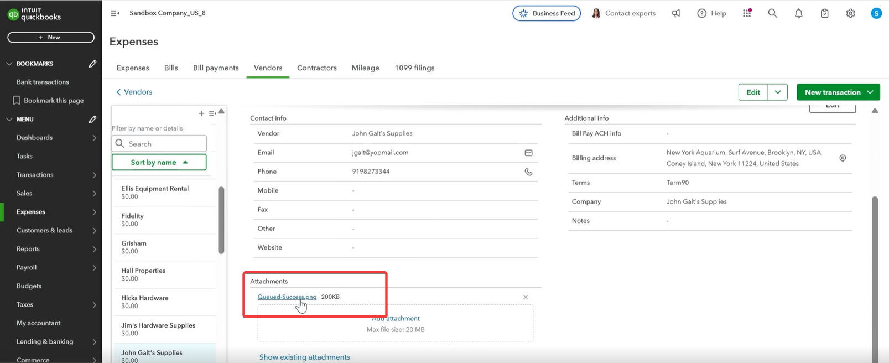This screenshot has width=889, height=363.
Task: Select vendor Fidelity
Action: click(164, 220)
